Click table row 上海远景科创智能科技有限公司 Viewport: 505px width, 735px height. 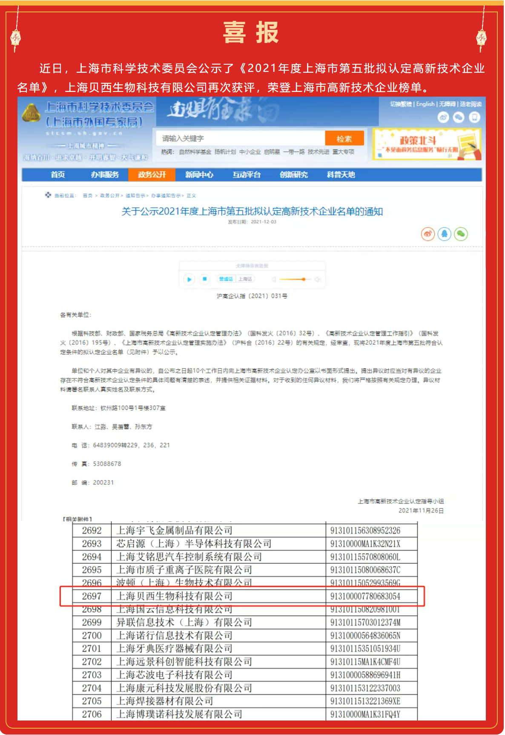[x=245, y=662]
